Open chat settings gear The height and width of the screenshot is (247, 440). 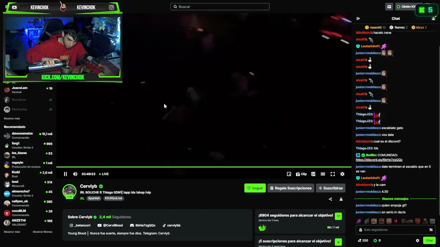tap(418, 240)
